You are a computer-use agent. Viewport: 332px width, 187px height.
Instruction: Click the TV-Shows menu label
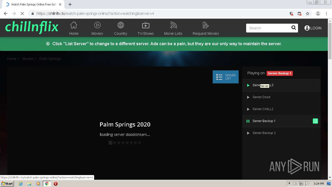coord(146,34)
